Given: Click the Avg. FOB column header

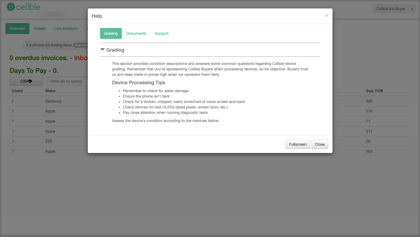Looking at the screenshot, I should pos(374,91).
